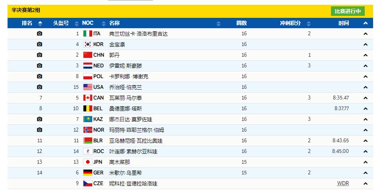Click the Belgium flag icon
387x195 pixels.
click(x=88, y=108)
